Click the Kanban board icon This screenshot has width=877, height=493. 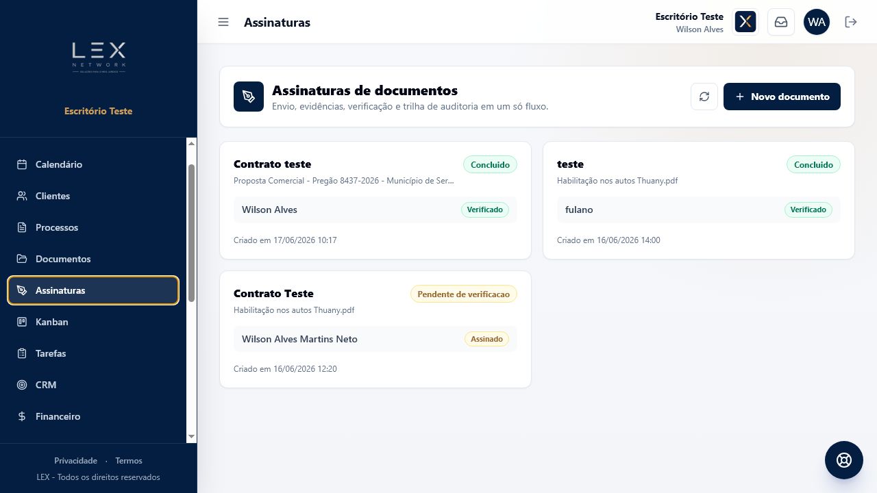click(x=22, y=322)
